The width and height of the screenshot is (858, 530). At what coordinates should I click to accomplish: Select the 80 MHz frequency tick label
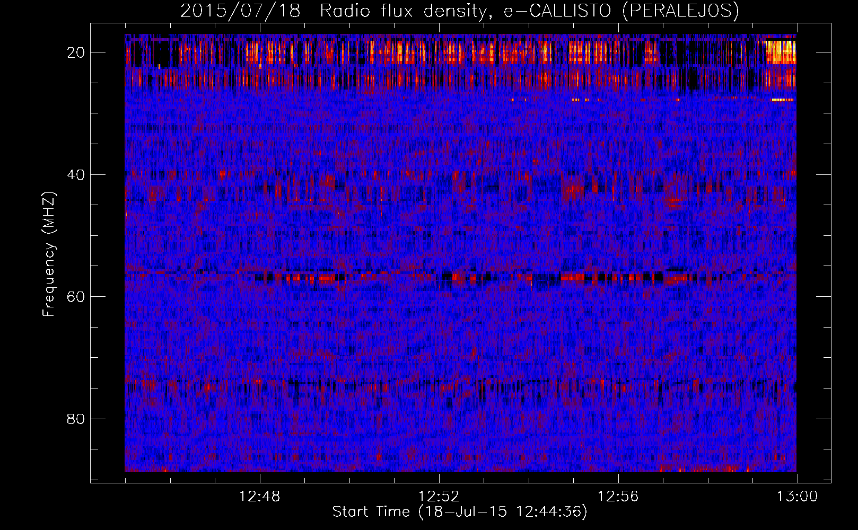(x=76, y=419)
